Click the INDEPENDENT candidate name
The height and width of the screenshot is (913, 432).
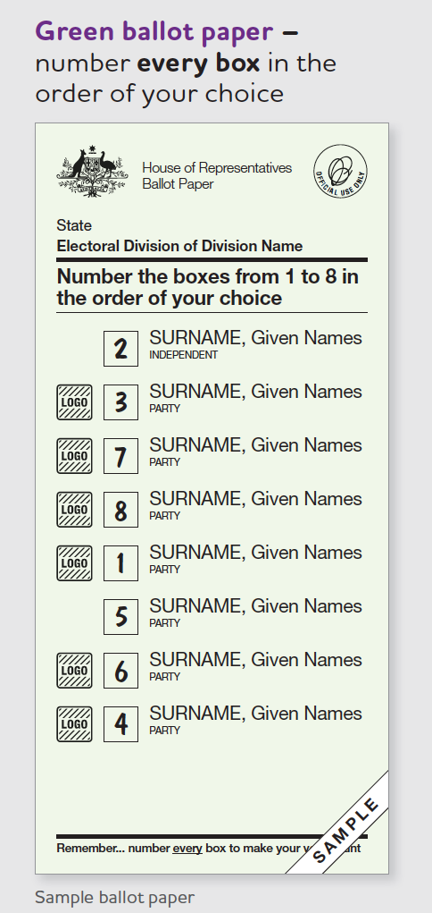[x=256, y=338]
